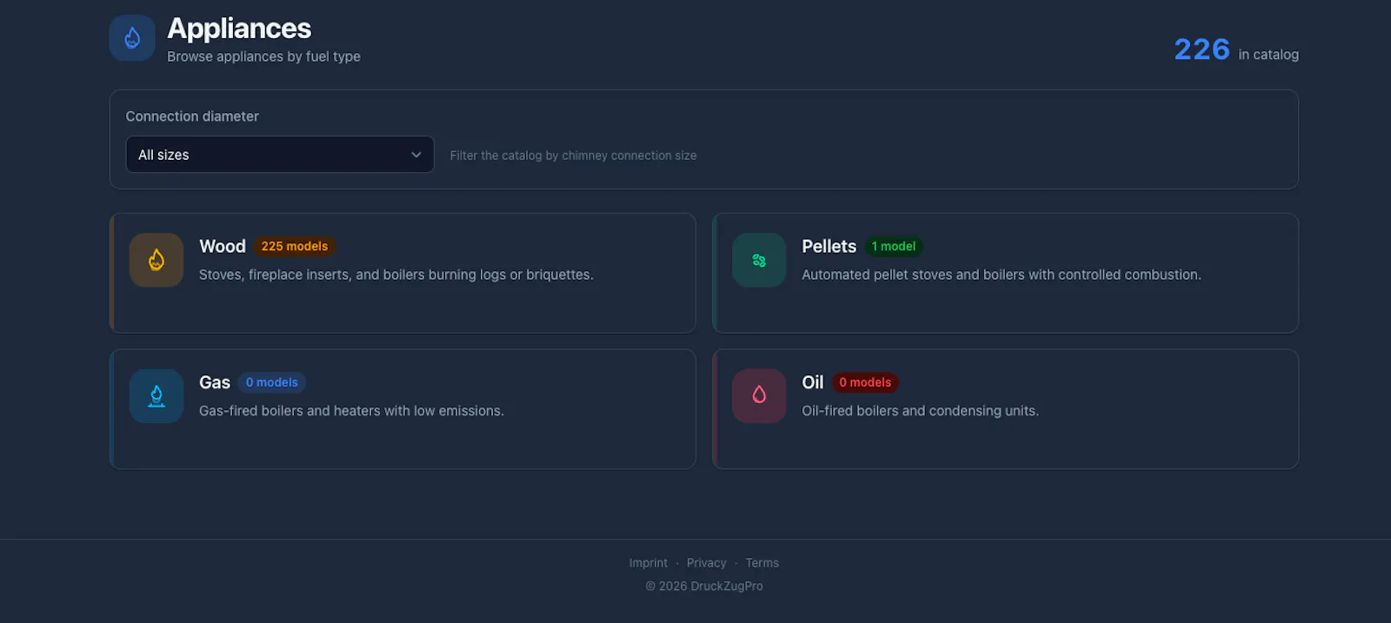This screenshot has width=1391, height=623.
Task: Click the Appliances flame logo icon
Action: click(132, 37)
